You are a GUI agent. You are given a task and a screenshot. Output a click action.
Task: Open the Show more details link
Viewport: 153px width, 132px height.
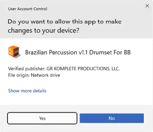click(27, 91)
